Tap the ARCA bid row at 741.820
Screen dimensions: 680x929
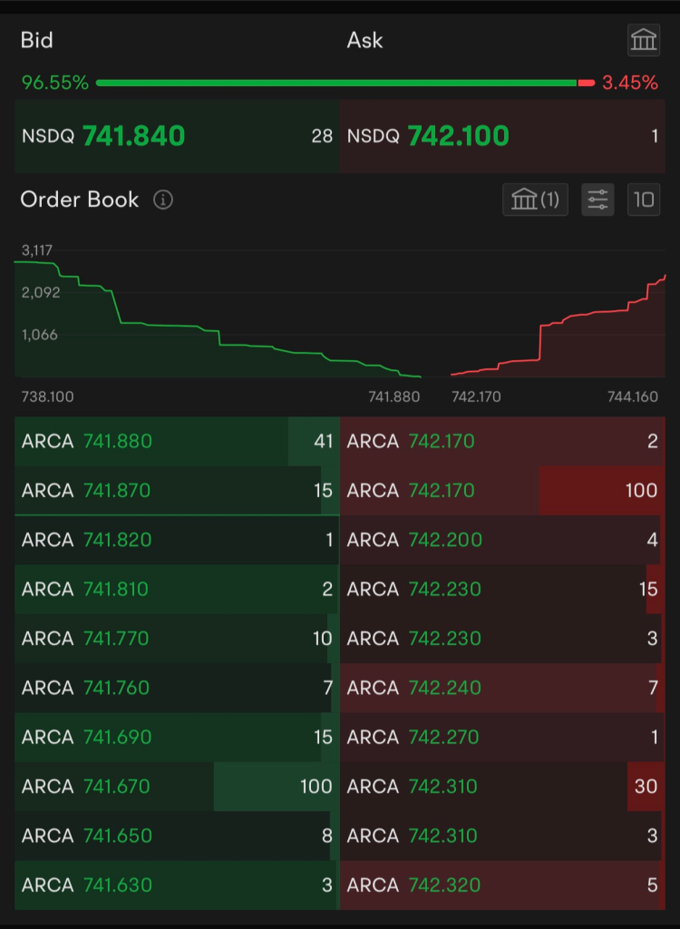[177, 540]
